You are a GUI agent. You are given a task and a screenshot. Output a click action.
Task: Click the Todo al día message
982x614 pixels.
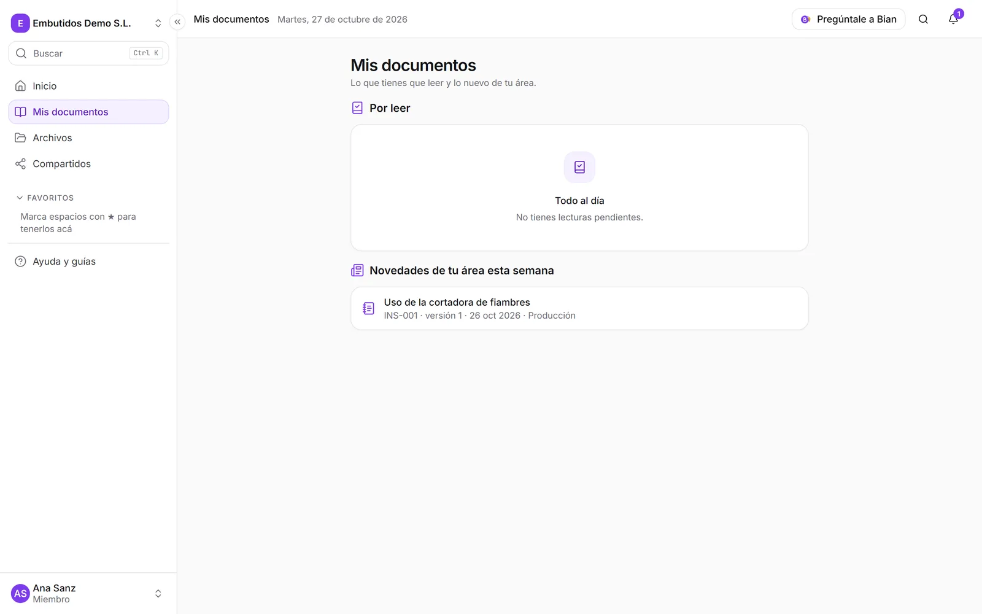[x=579, y=201]
